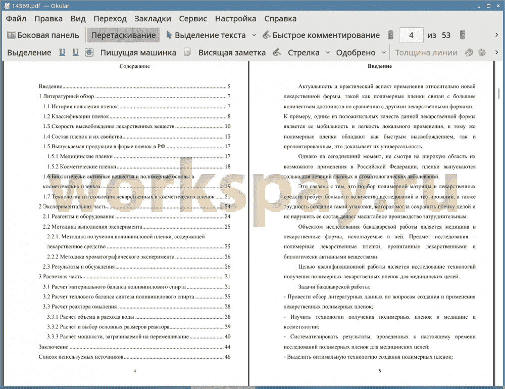Click the horizontal scrollbar handle at bottom

tap(223, 387)
